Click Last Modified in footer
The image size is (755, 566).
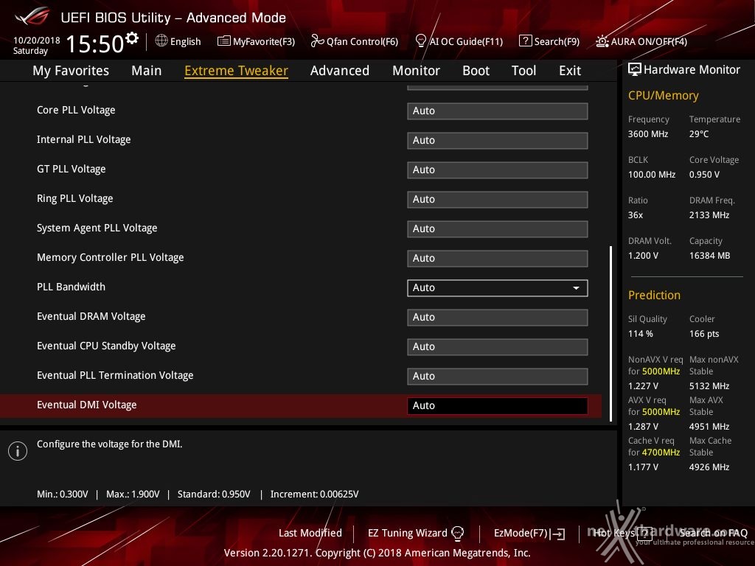(310, 533)
